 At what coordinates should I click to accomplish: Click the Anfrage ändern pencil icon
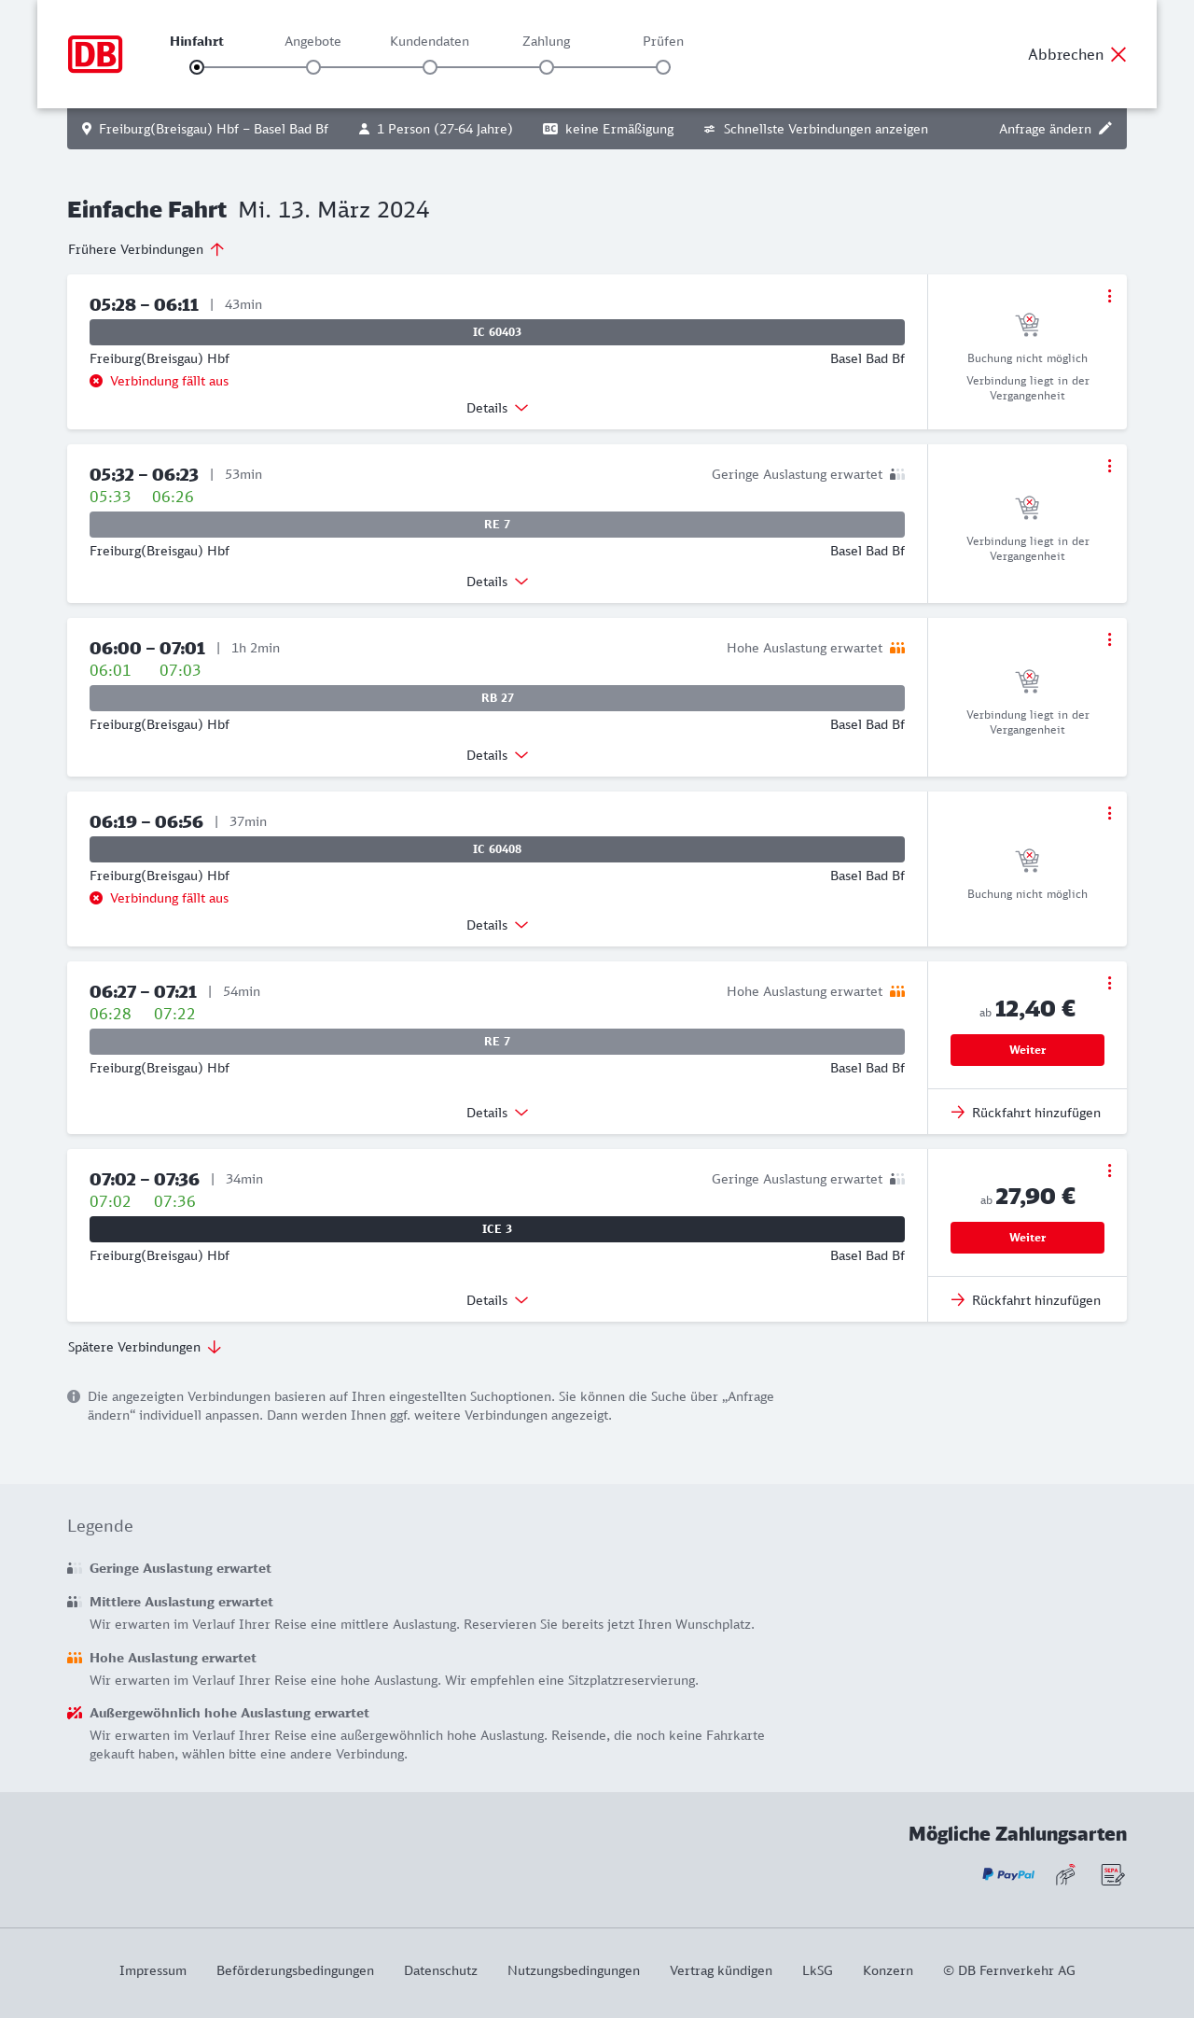pos(1105,129)
